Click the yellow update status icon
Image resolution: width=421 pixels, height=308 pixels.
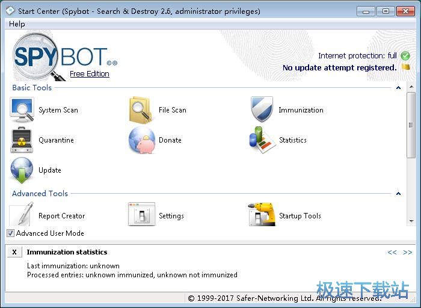click(406, 67)
